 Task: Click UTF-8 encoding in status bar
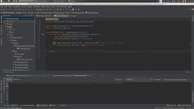[x=164, y=108]
